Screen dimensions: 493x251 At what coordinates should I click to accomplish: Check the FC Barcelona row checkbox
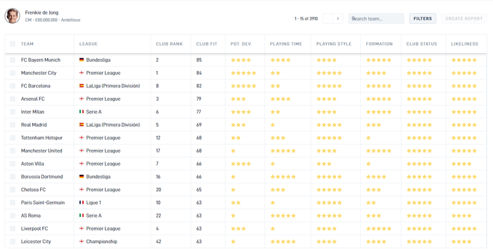(12, 86)
